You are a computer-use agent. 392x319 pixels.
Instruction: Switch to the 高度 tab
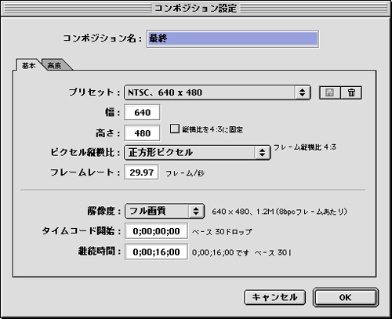click(x=55, y=65)
